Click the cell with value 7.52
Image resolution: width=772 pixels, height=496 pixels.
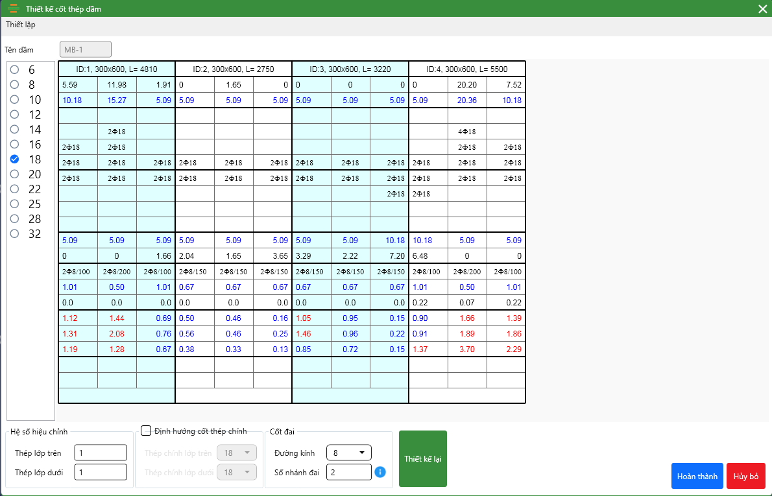(505, 85)
